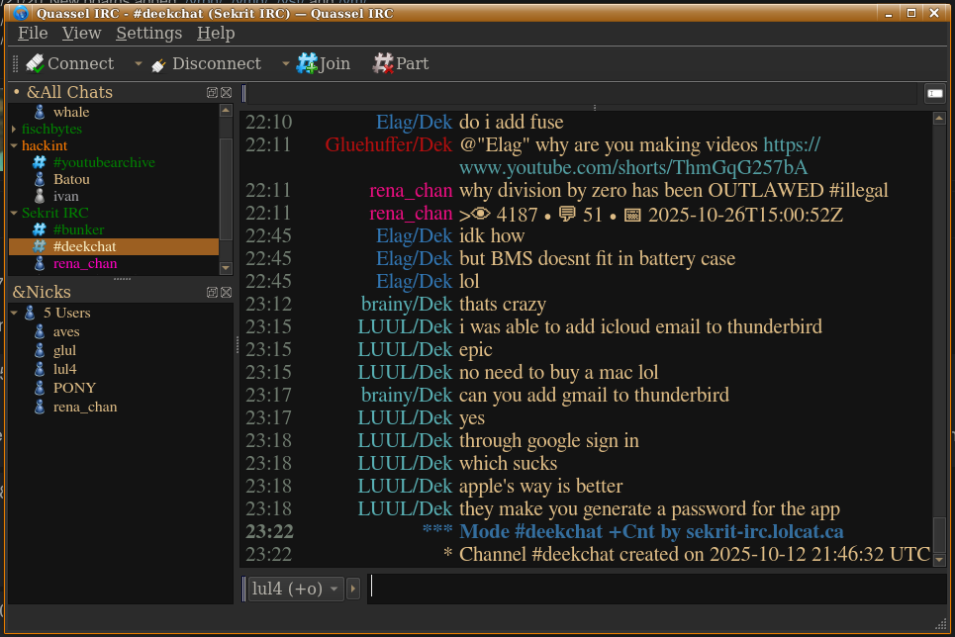Click the user icon next to PONY
This screenshot has height=637, width=955.
tap(39, 388)
